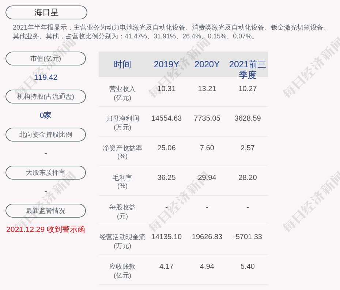
Task: Click the 应收账款(亿元) row label
Action: (122, 271)
